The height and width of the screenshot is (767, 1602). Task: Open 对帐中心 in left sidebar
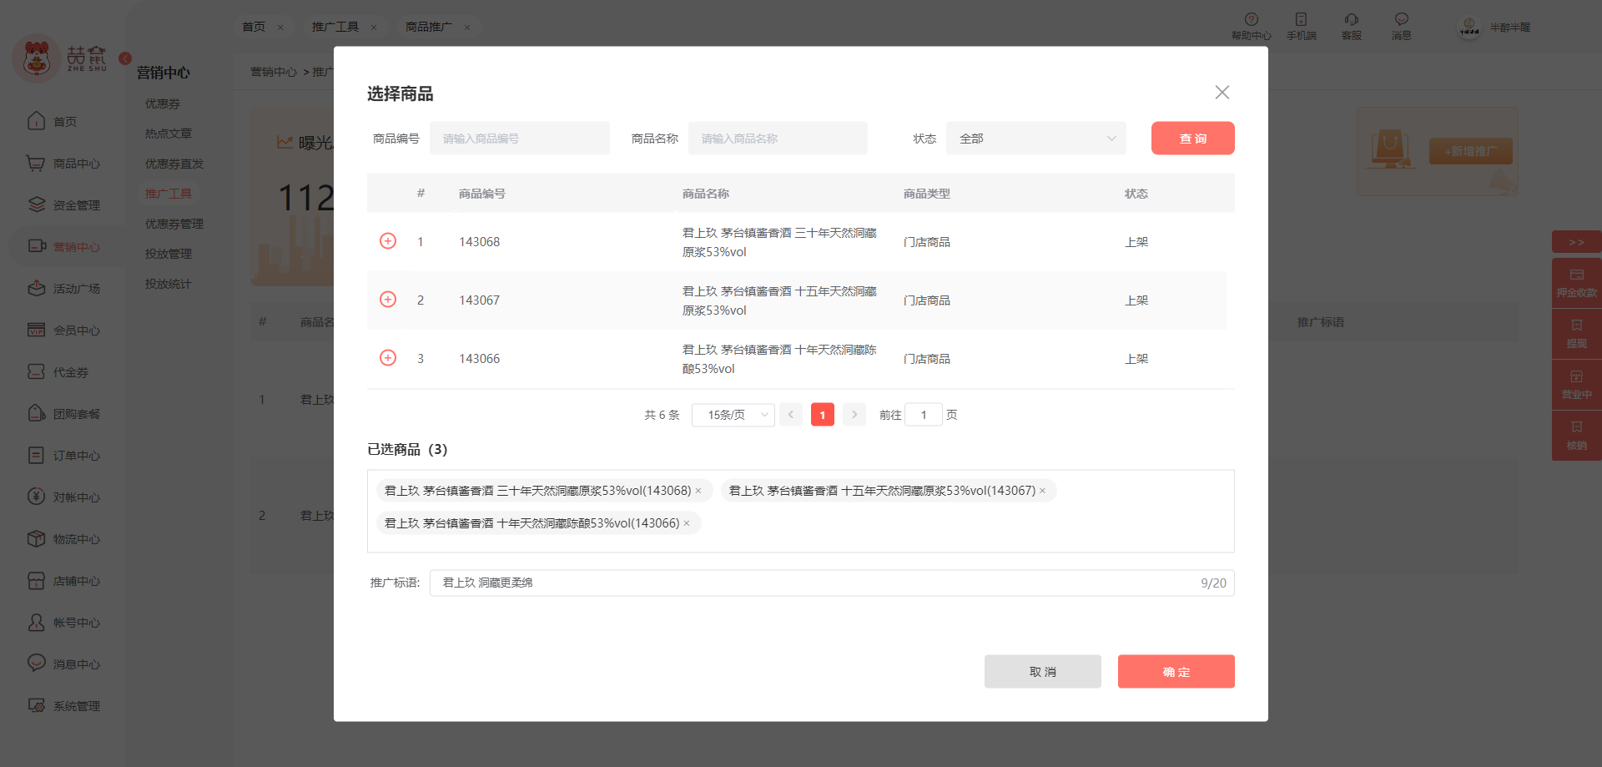[63, 497]
